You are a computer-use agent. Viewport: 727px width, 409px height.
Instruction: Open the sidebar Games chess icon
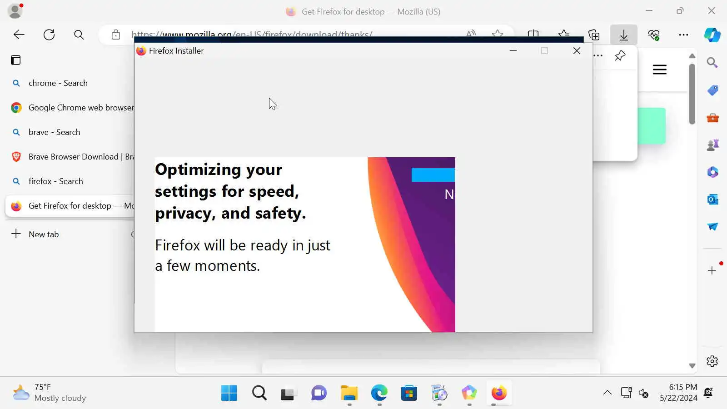712,145
